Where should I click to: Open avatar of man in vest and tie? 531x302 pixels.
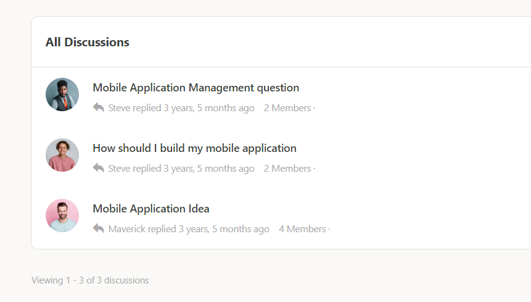tap(62, 94)
